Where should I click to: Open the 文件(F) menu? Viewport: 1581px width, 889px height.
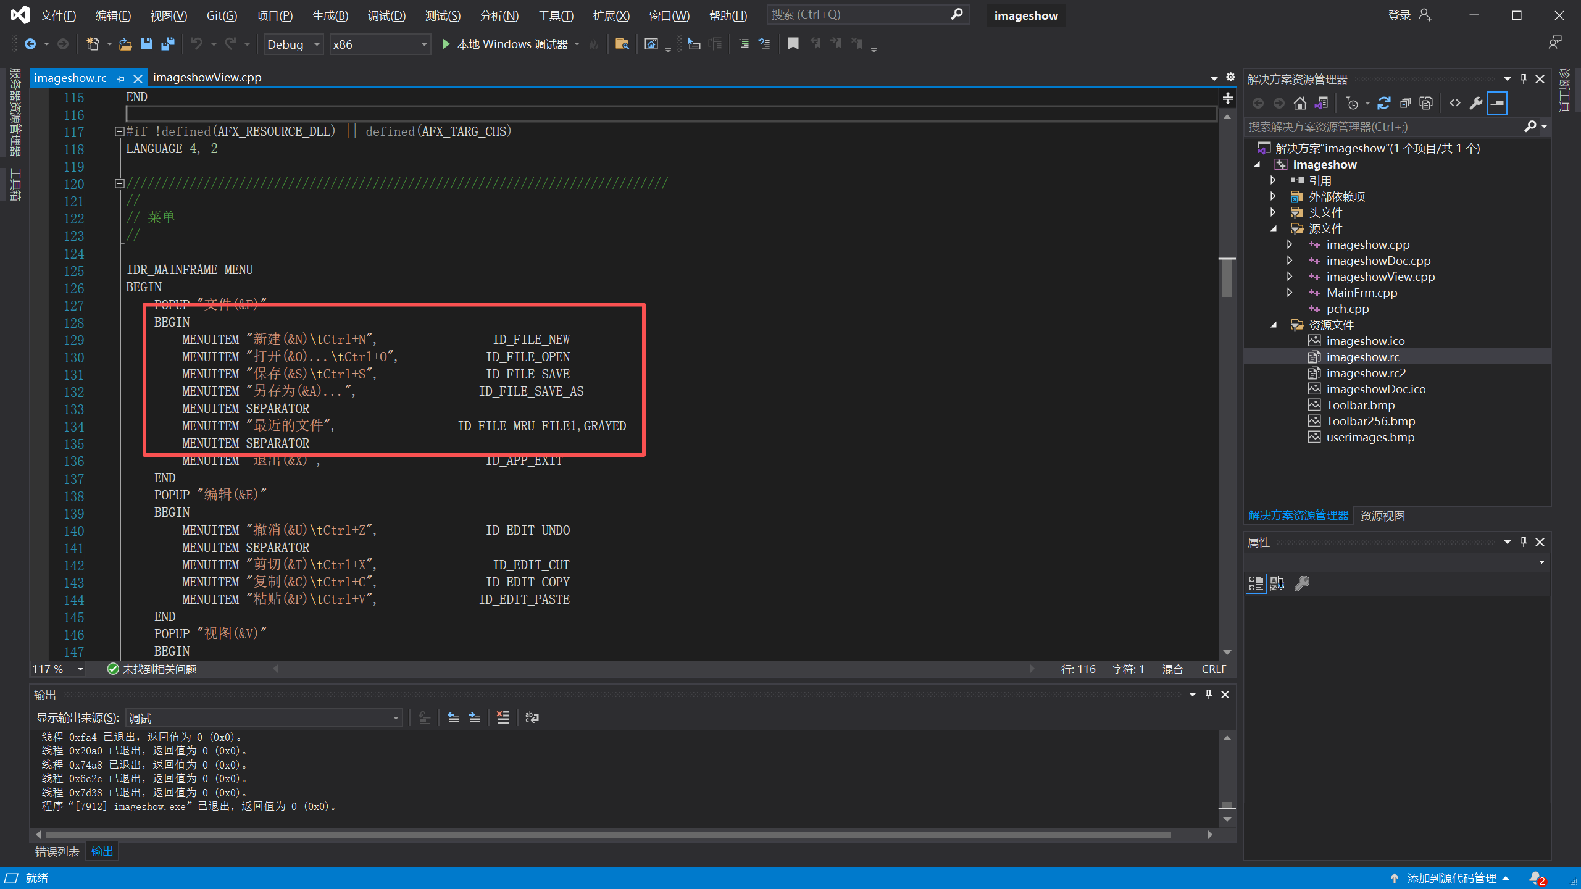58,15
